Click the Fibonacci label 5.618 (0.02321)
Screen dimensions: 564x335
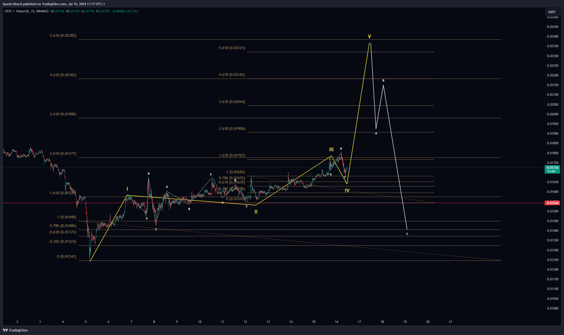tap(232, 48)
